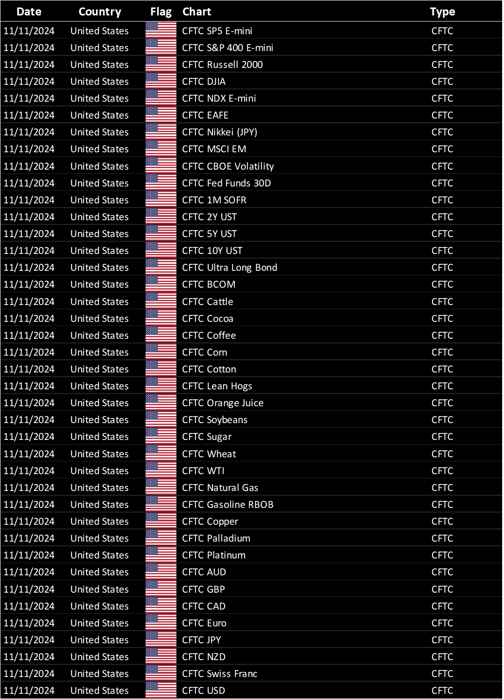Click the Type column header
The image size is (504, 699).
coord(442,12)
